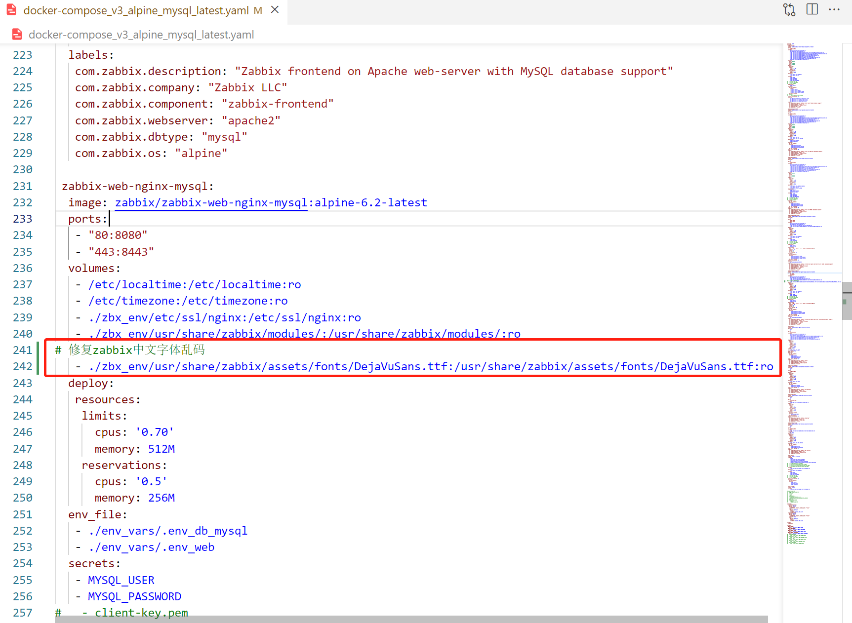The height and width of the screenshot is (623, 852).
Task: Click the "alpine" os value
Action: (202, 153)
